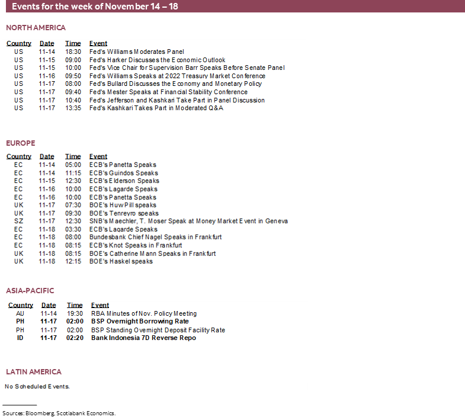Viewport: 465px width, 420px height.
Task: Select the ASIA-PACIFIC section header
Action: coord(30,291)
